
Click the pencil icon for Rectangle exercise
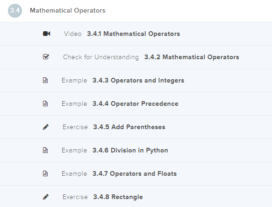46,197
